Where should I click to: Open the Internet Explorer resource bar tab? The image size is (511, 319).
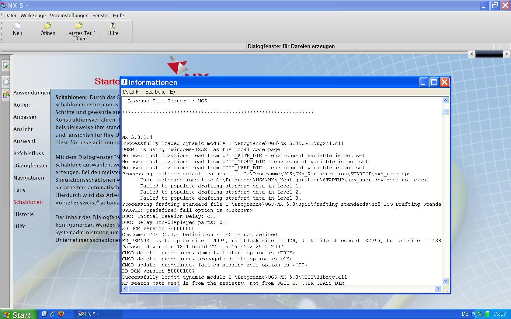(x=6, y=66)
